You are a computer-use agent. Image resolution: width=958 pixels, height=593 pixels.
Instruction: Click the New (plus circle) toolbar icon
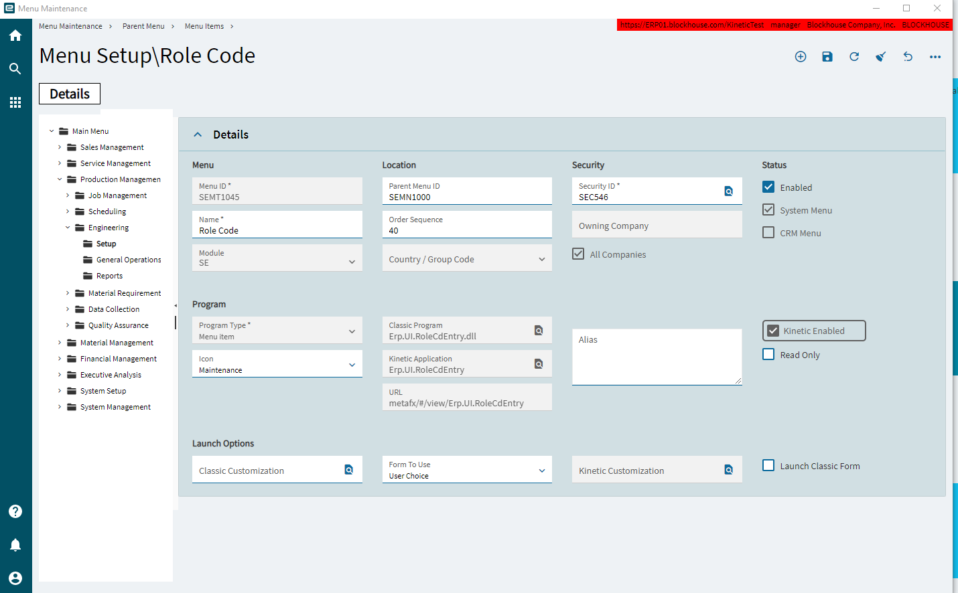(x=801, y=57)
